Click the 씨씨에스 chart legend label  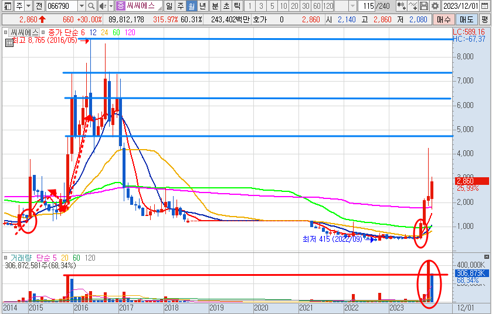click(x=24, y=32)
